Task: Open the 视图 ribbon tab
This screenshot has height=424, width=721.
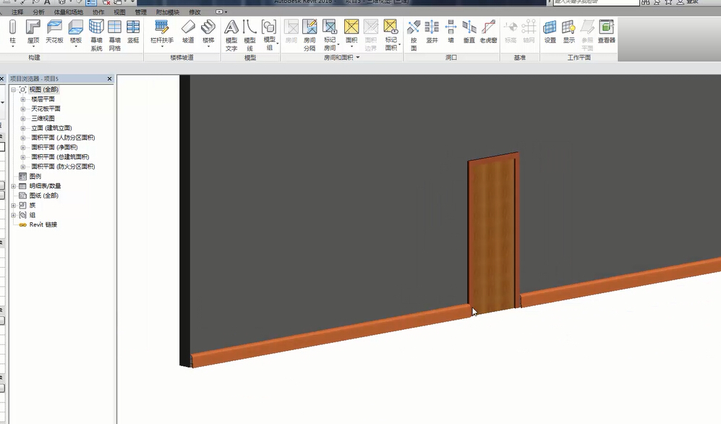Action: tap(119, 12)
